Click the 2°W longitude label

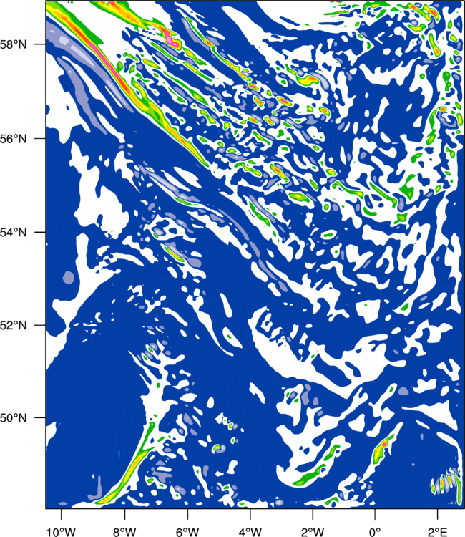[313, 531]
